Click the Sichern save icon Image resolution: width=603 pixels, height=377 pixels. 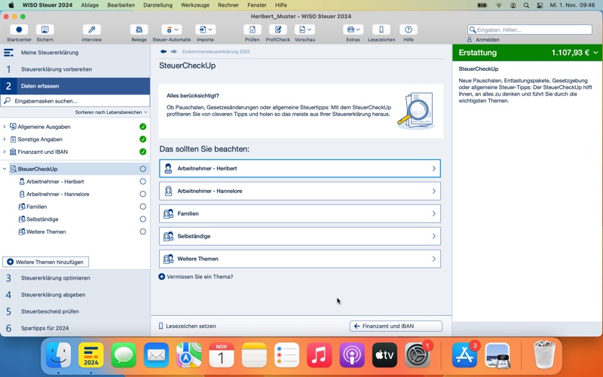click(x=45, y=29)
